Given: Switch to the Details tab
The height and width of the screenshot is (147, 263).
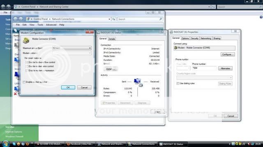Looking at the screenshot, I should (x=112, y=39).
